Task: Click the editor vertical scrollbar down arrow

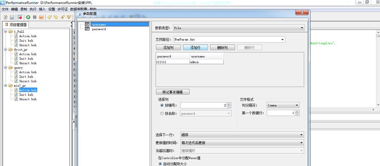Action: point(378,105)
